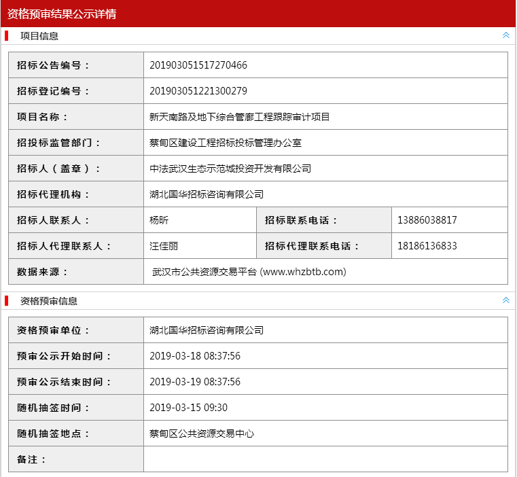Click 湖北国华招标咨询有限公司 in 资格预审单位 row
This screenshot has width=517, height=477.
click(x=207, y=330)
